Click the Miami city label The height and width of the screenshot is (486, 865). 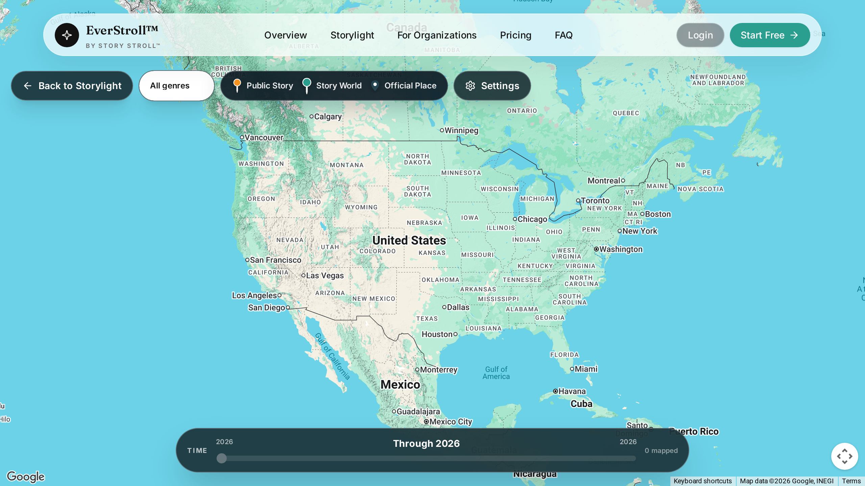tap(586, 369)
